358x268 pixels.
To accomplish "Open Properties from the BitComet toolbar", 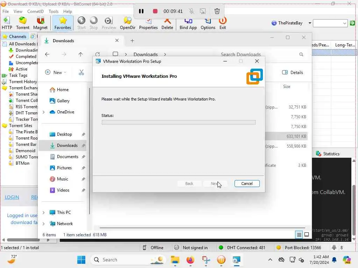I will tap(148, 23).
